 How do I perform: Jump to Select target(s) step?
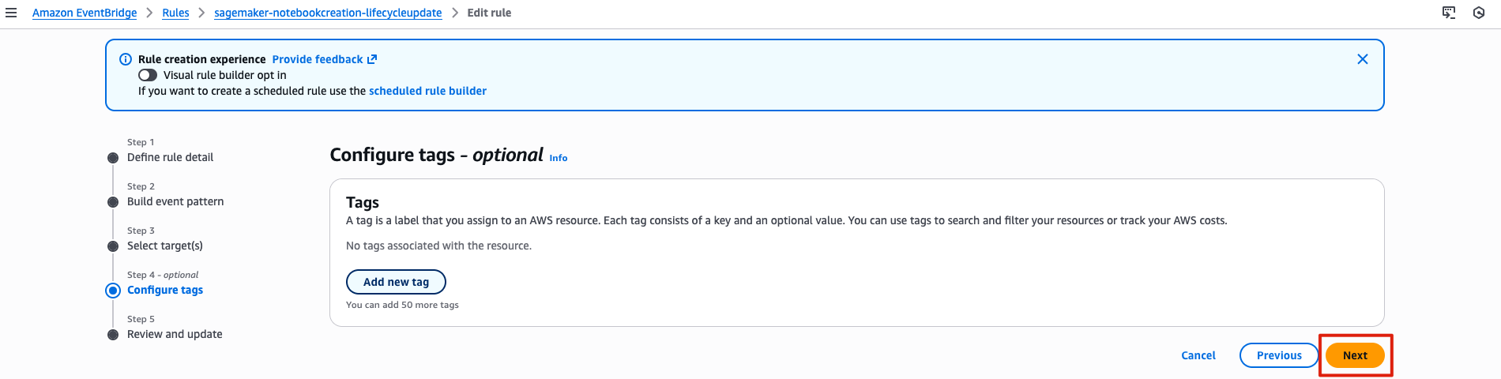(165, 246)
